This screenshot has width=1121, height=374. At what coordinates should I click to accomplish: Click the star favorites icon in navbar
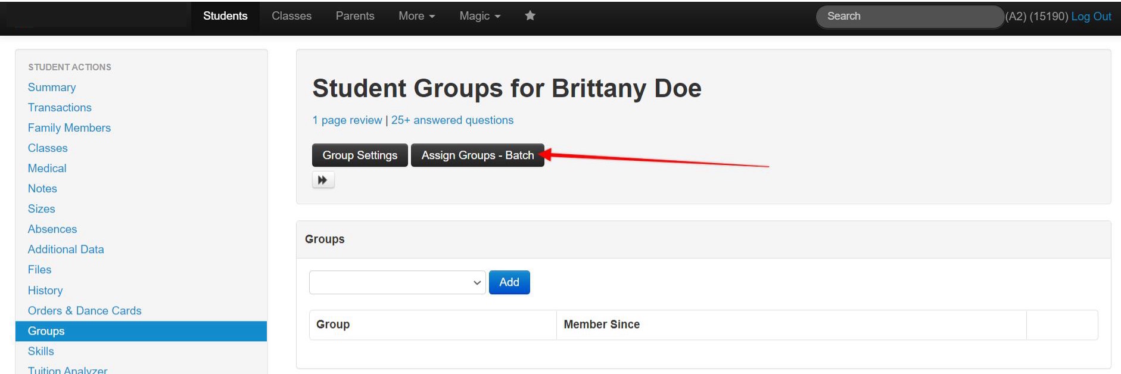530,16
